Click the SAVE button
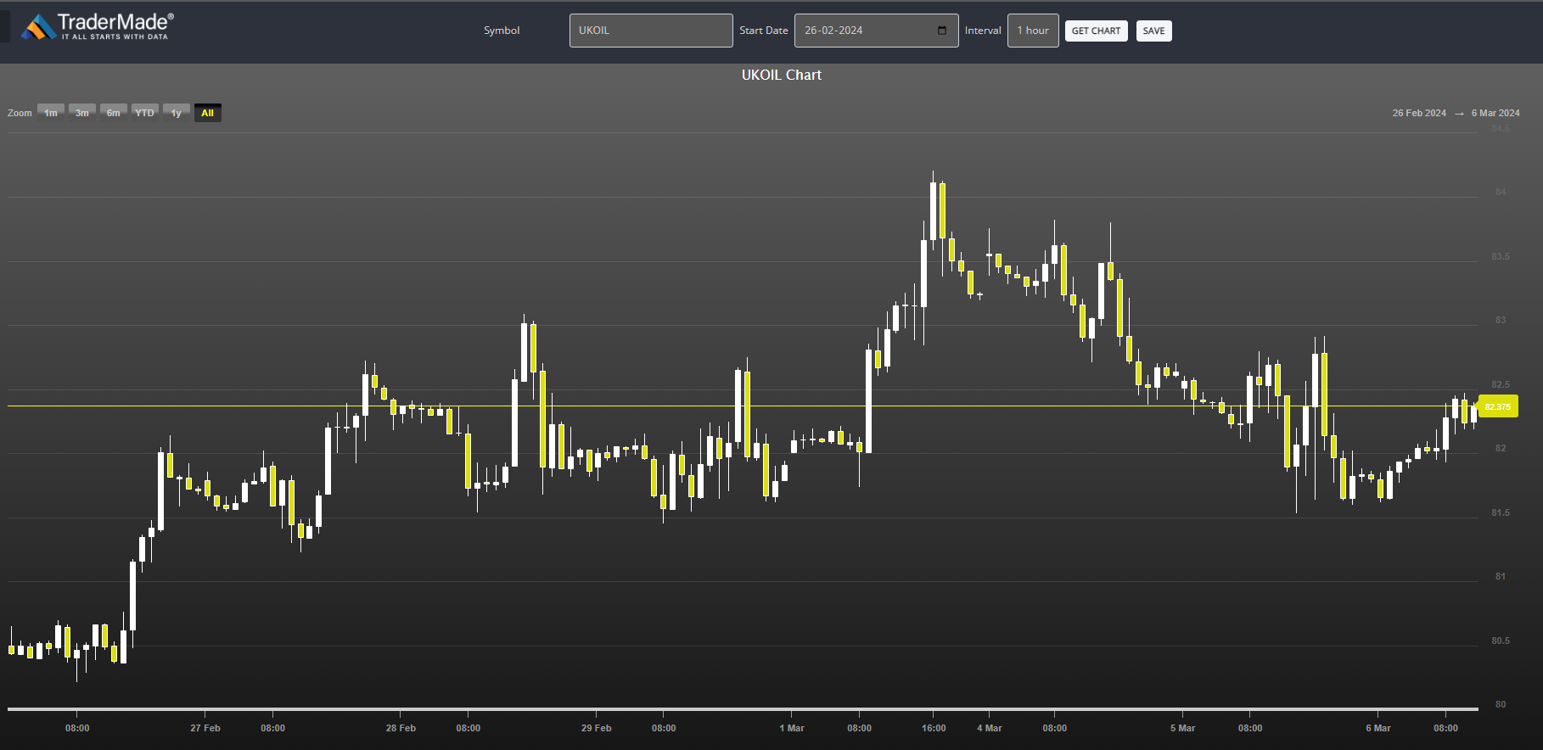Image resolution: width=1543 pixels, height=750 pixels. (1153, 31)
